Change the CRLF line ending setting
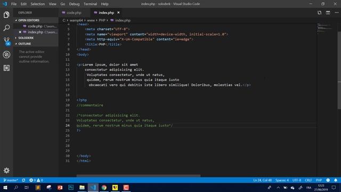This screenshot has height=192, width=341. (308, 180)
